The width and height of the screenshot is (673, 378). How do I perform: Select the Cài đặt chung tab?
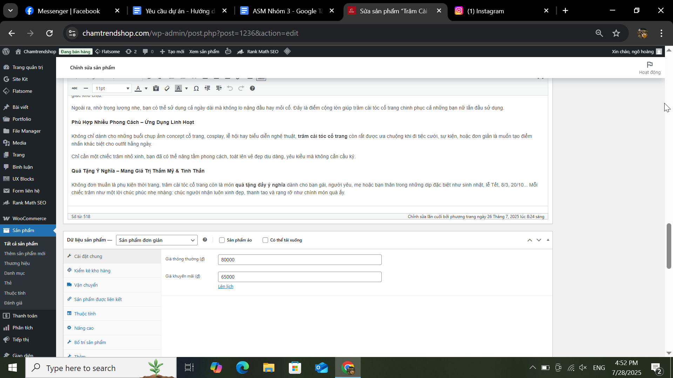112,256
